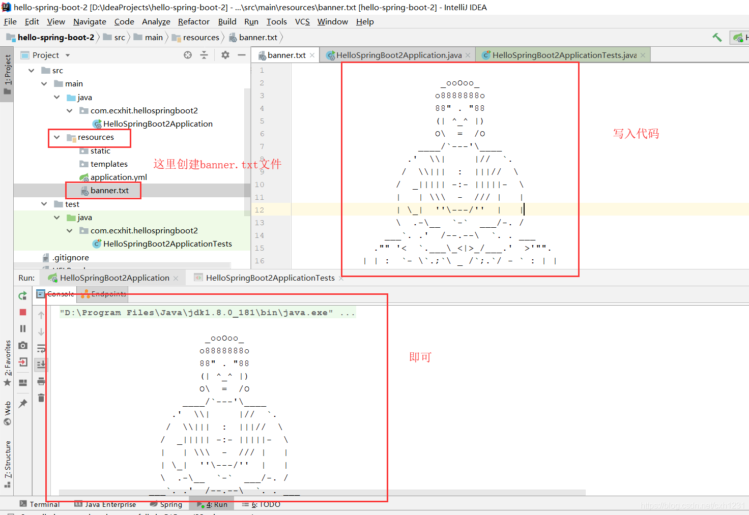Open the VCS menu
This screenshot has width=749, height=515.
click(x=302, y=21)
